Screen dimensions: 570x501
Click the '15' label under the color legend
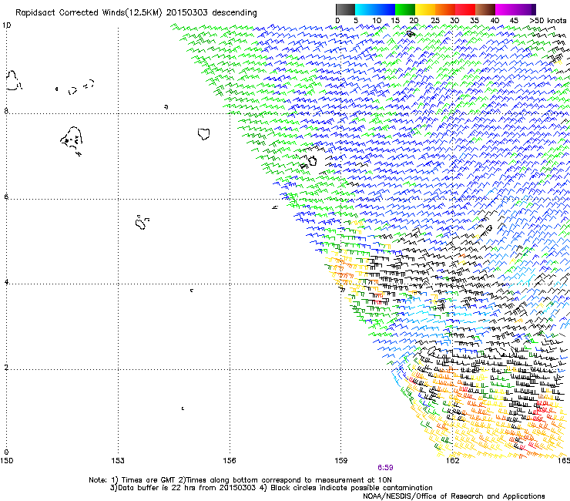[x=395, y=21]
